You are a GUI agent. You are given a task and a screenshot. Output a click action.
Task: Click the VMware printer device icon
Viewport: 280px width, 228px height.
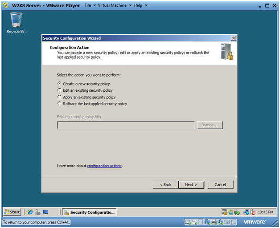[x=214, y=222]
